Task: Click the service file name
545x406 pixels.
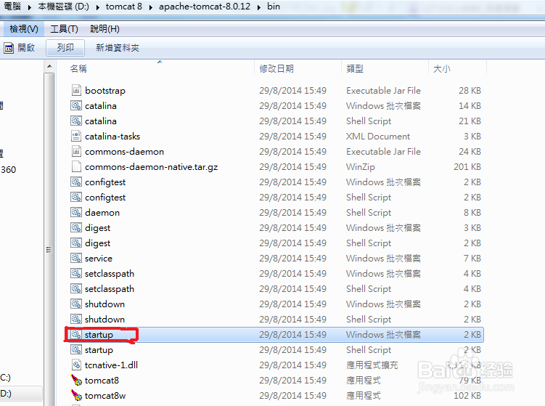Action: click(99, 258)
